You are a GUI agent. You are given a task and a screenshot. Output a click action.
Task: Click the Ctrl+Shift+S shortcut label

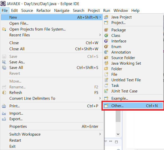[x=87, y=67]
